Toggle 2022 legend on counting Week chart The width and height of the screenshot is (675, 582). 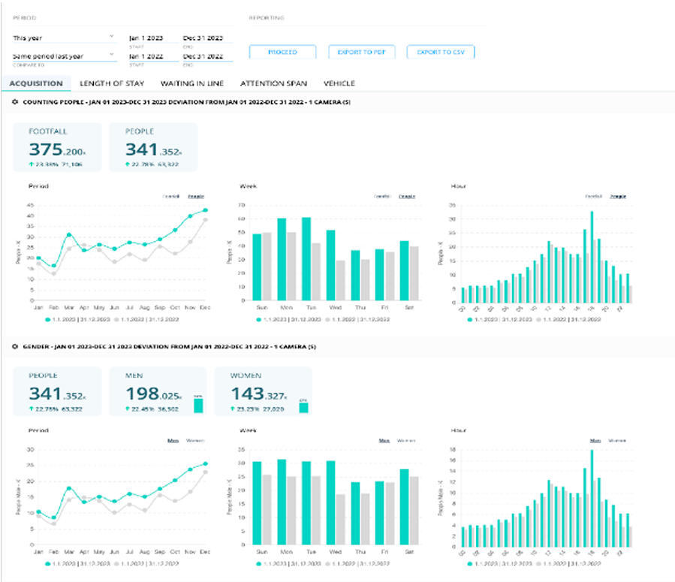click(357, 319)
